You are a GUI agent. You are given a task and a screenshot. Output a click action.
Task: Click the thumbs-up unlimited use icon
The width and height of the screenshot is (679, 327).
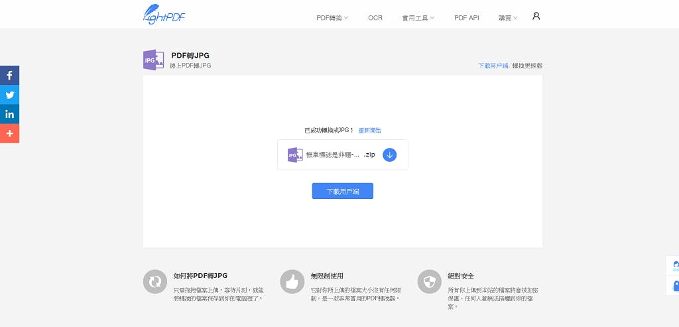[292, 281]
